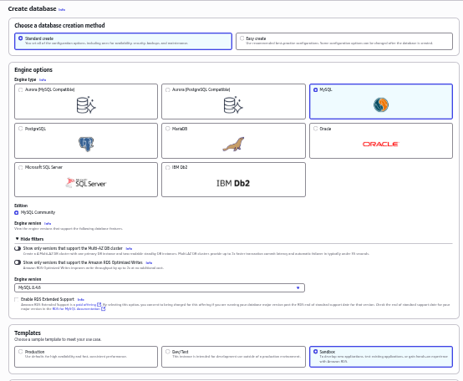This screenshot has height=381, width=463.
Task: Select the Oracle engine radio button
Action: [315, 129]
